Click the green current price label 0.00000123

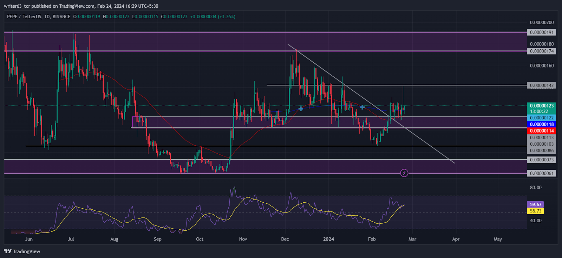[542, 106]
